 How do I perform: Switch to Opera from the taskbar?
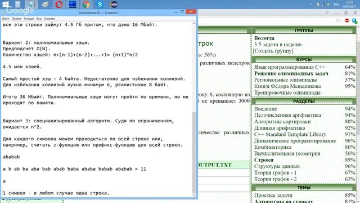(x=59, y=4)
